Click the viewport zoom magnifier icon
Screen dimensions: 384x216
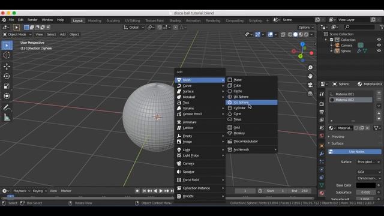tap(310, 68)
